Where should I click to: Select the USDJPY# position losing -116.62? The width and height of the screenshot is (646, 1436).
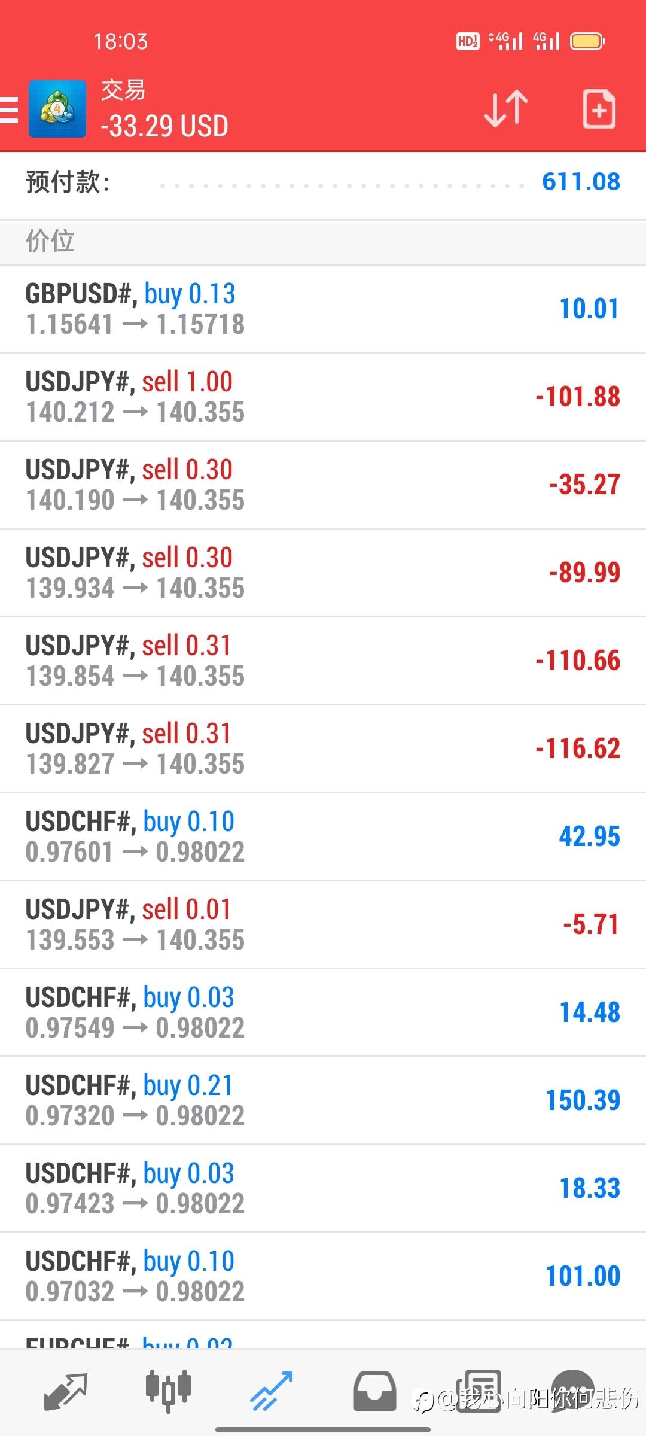tap(323, 749)
